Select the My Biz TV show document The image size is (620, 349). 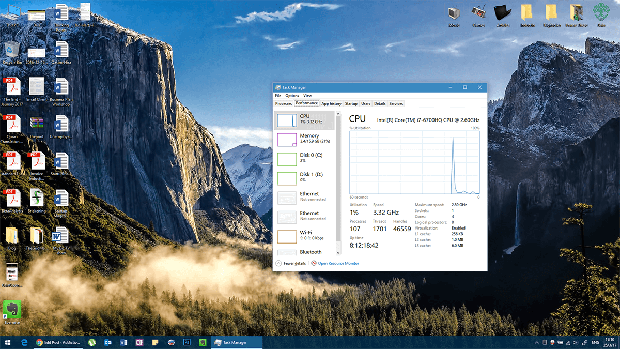click(61, 241)
